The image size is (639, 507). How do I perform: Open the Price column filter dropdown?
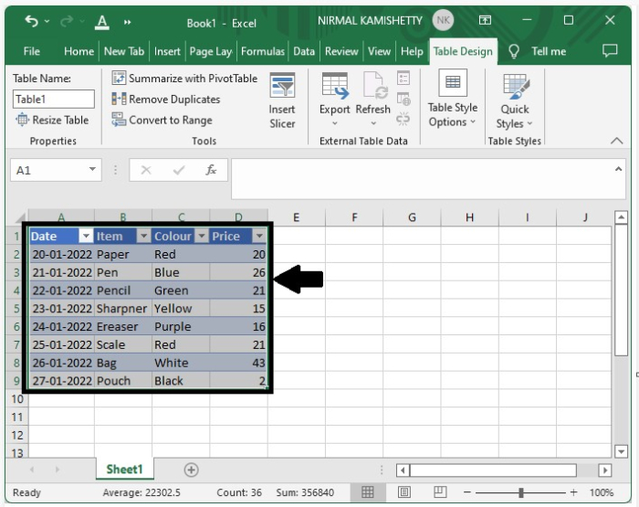point(259,236)
